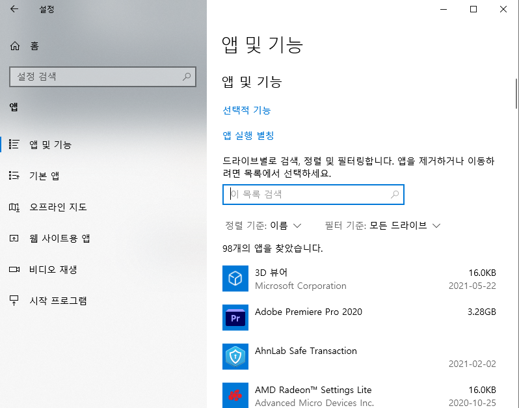519x408 pixels.
Task: Select 앱 및 기능 sidebar icon
Action: (x=14, y=144)
